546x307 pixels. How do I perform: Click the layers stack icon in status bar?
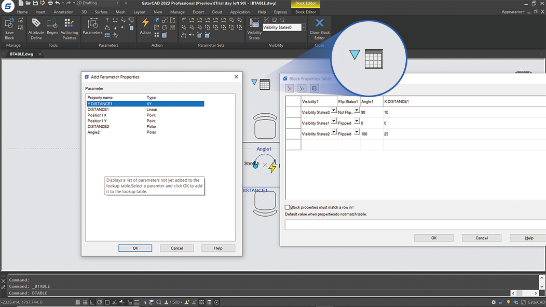(x=151, y=302)
